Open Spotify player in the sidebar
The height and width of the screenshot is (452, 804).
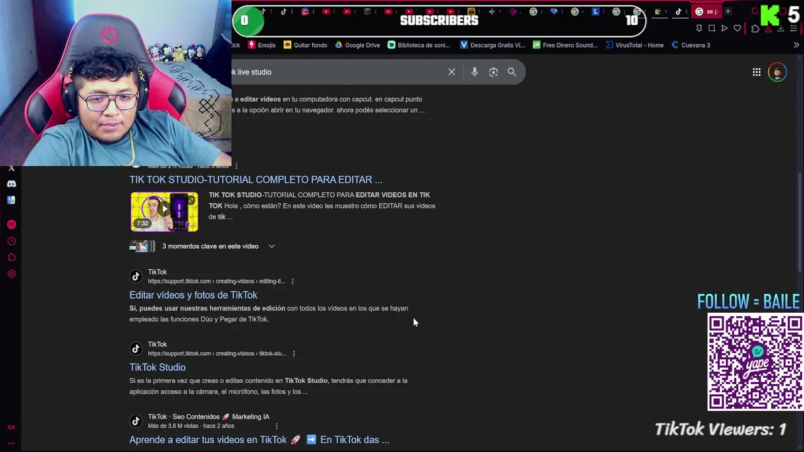click(11, 225)
